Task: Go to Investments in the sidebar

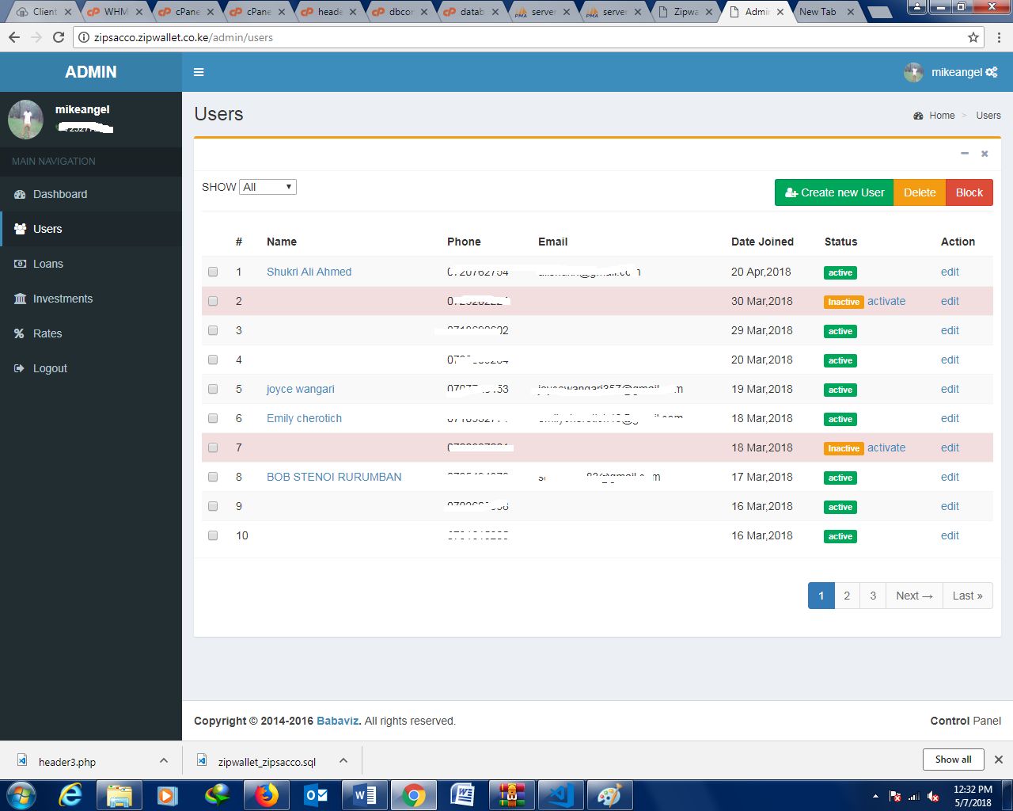Action: point(91,299)
